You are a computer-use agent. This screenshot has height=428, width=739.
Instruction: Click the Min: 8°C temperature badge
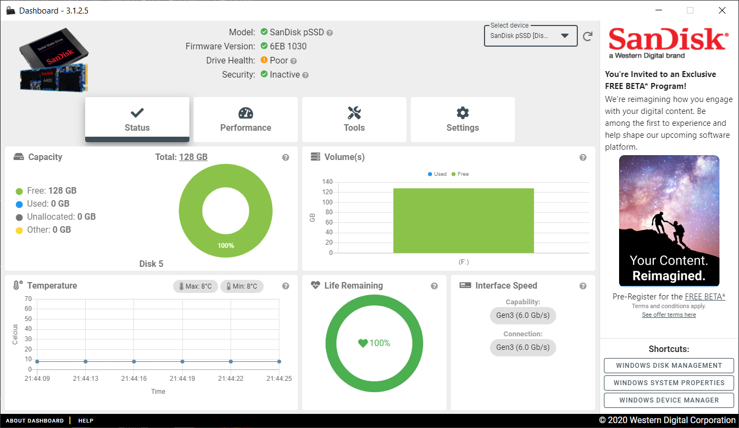[242, 286]
